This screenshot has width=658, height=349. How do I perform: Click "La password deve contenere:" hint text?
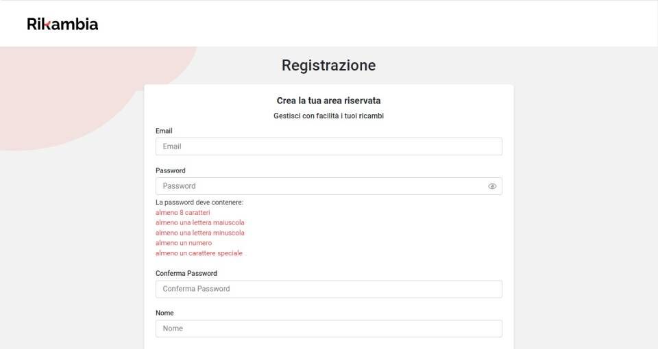(x=199, y=203)
